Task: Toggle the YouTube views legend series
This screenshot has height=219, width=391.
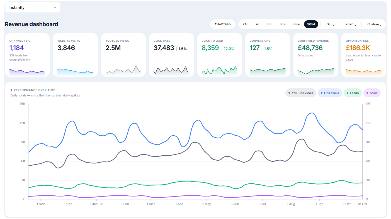Action: click(301, 93)
